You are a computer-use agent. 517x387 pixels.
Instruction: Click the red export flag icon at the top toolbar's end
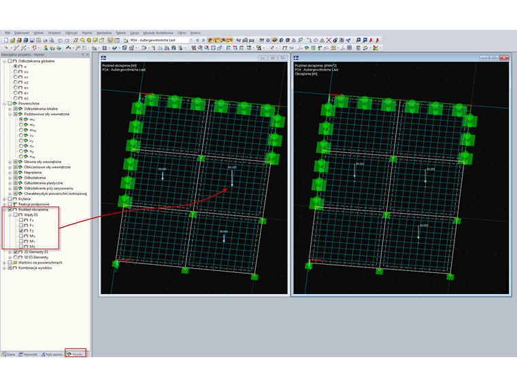point(378,40)
